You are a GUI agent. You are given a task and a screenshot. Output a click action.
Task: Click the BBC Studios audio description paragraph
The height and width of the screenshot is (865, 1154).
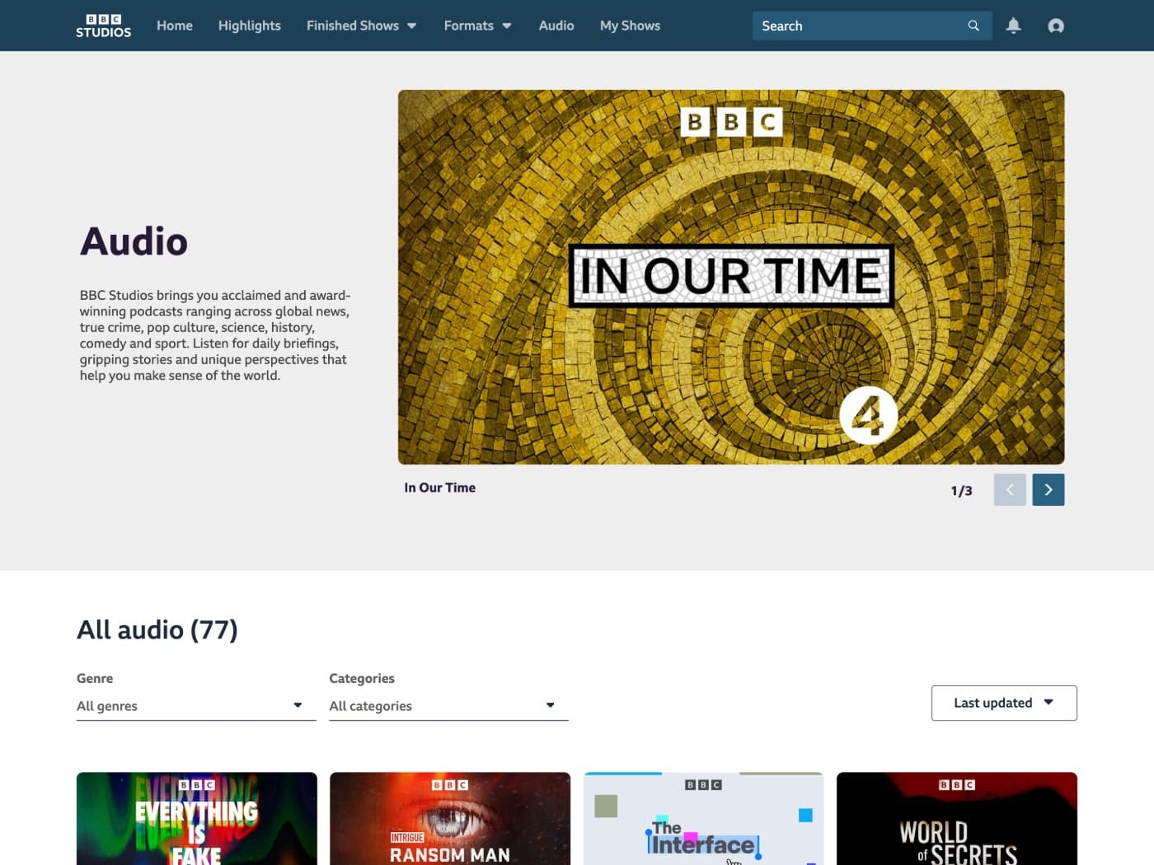pos(215,335)
